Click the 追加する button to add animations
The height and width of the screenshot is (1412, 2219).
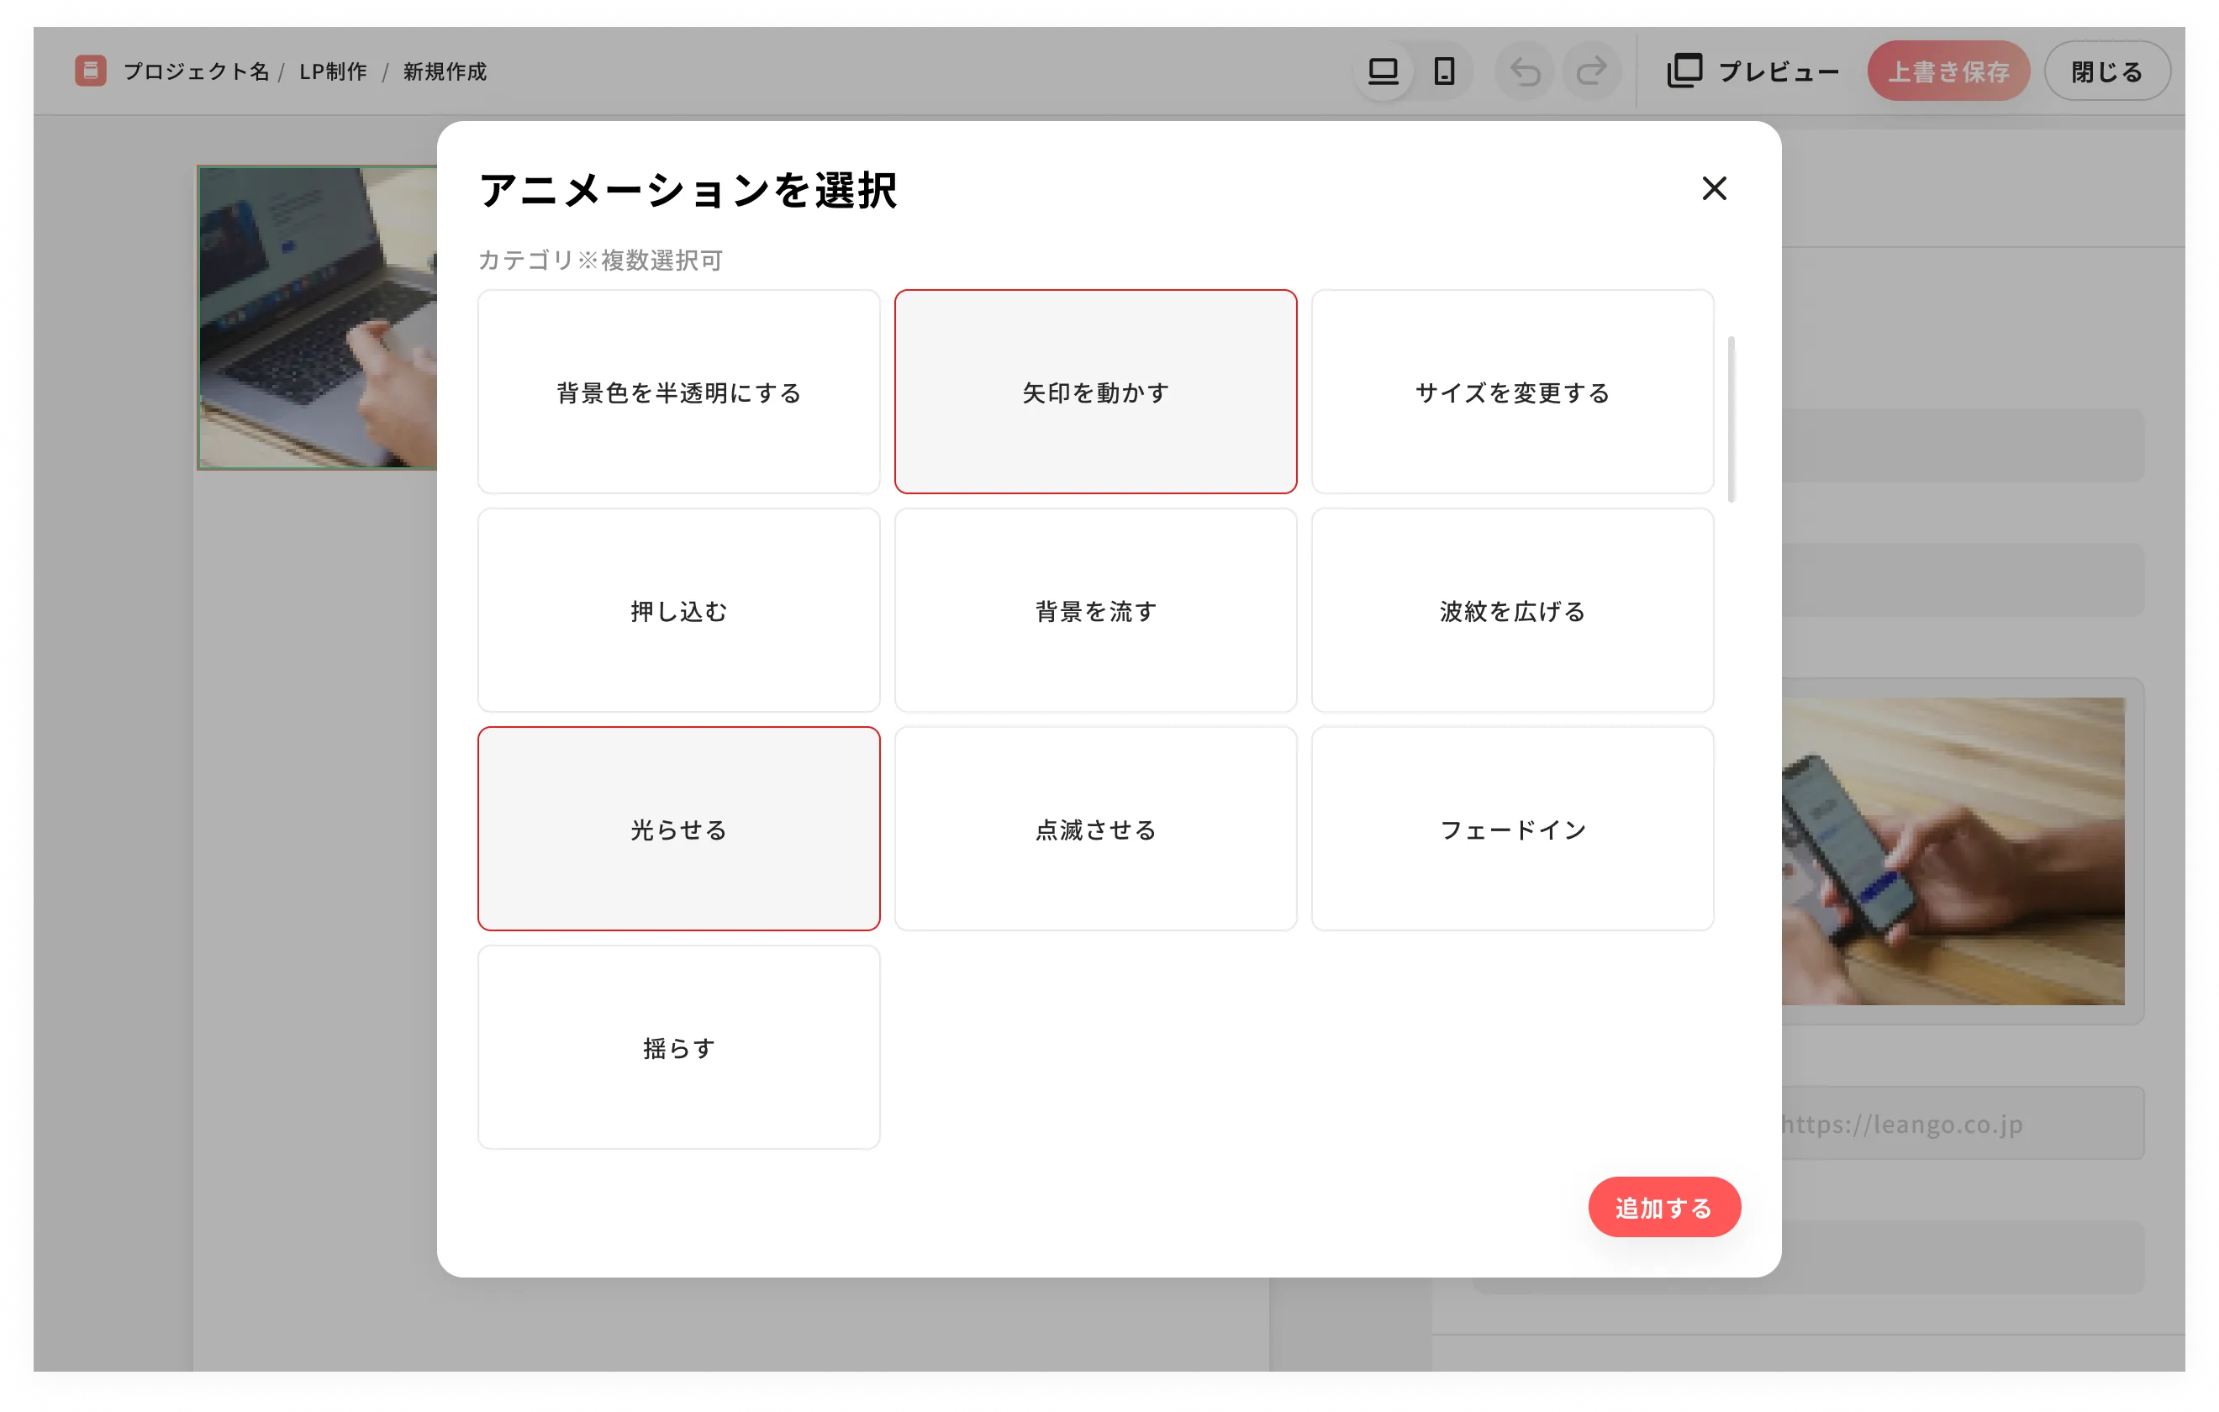1663,1206
